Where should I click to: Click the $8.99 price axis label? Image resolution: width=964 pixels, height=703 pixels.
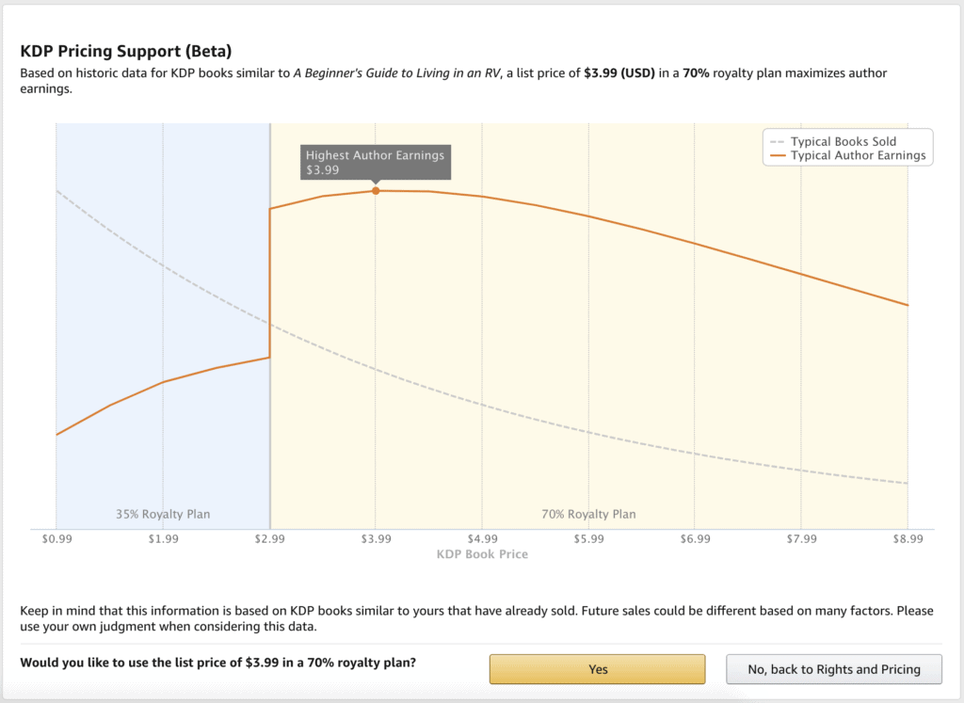(908, 539)
